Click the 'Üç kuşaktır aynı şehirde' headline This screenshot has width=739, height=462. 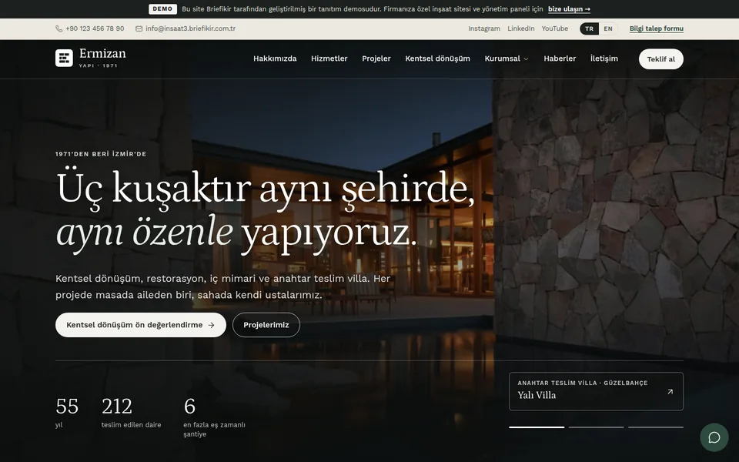(265, 189)
